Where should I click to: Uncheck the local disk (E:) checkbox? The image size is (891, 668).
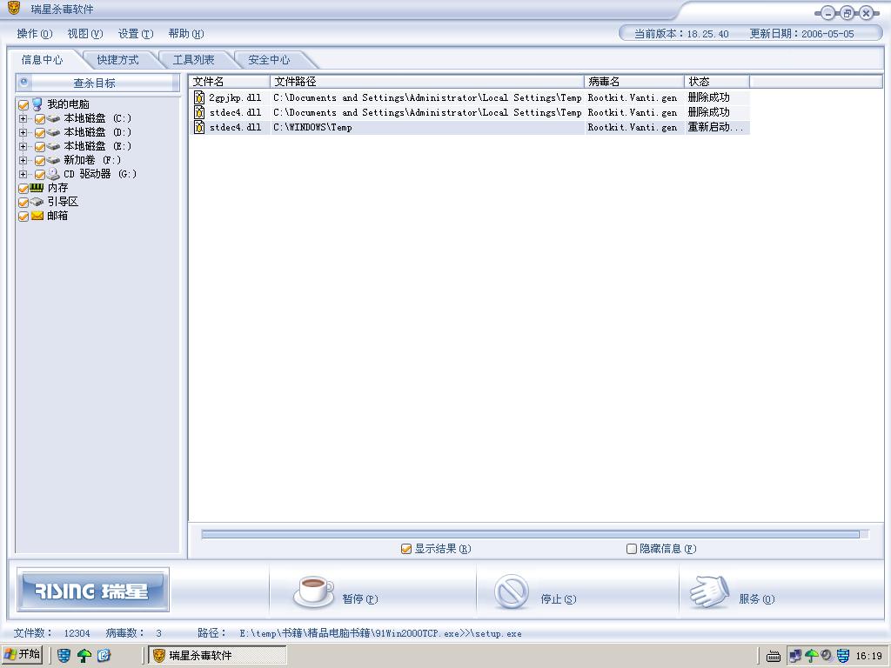40,146
